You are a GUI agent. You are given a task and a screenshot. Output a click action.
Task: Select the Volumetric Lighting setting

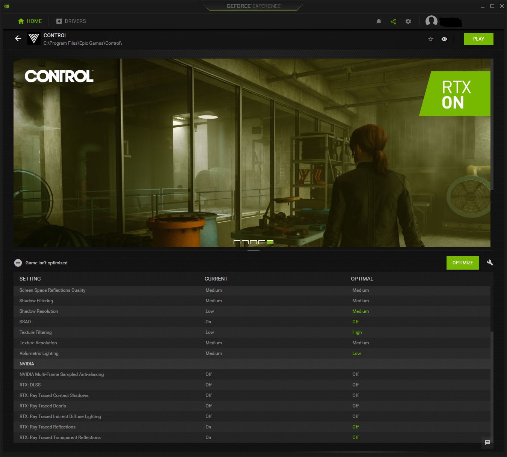[252, 353]
